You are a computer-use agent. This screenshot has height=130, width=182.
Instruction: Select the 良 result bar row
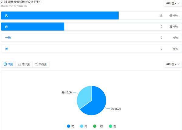point(91,27)
